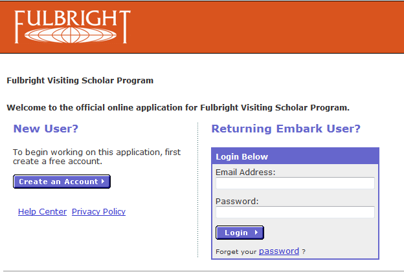The image size is (404, 272).
Task: Click the Login Below panel header
Action: point(295,156)
